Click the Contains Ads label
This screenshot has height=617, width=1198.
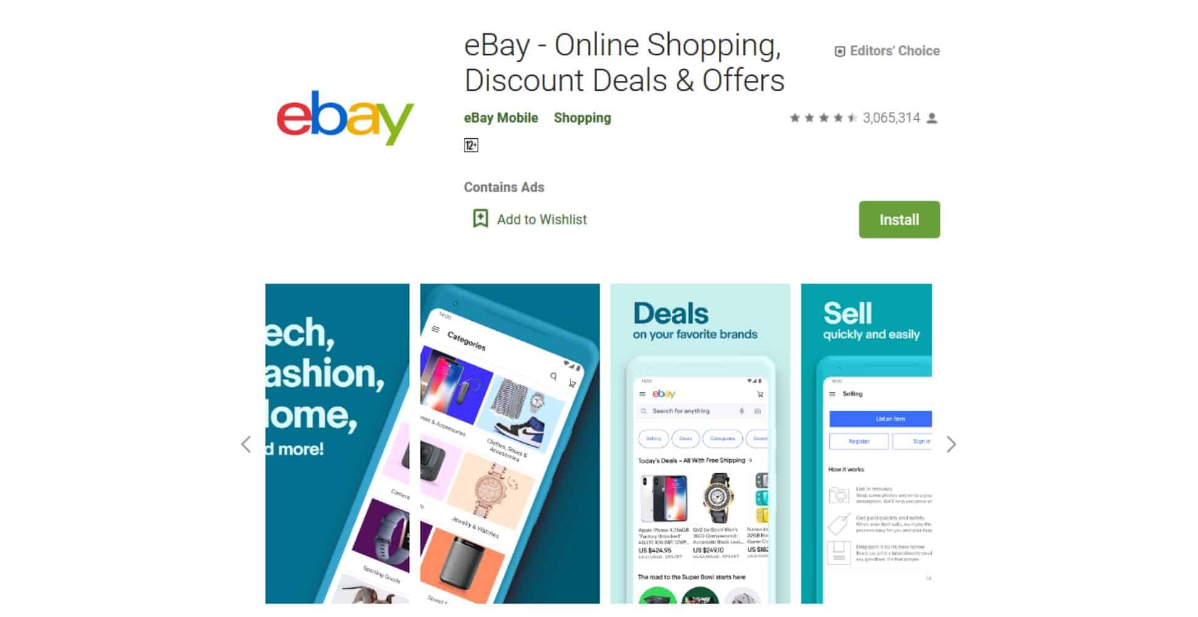pos(504,187)
